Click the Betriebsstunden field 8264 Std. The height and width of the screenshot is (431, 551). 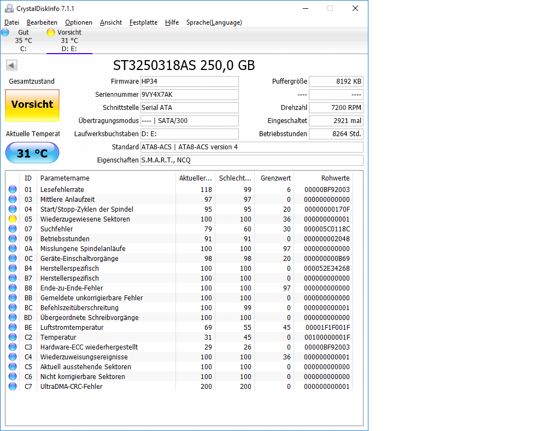(336, 134)
